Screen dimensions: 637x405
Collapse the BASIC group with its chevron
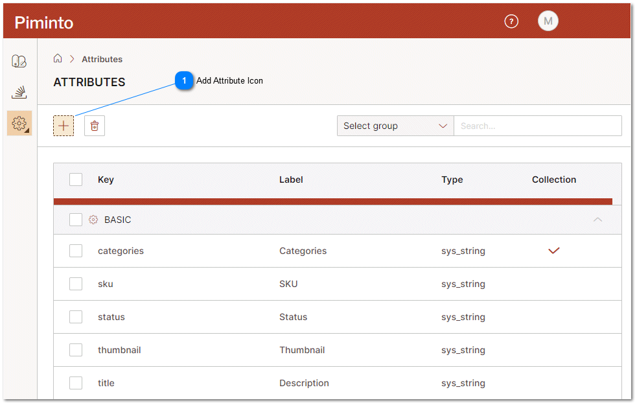coord(597,219)
